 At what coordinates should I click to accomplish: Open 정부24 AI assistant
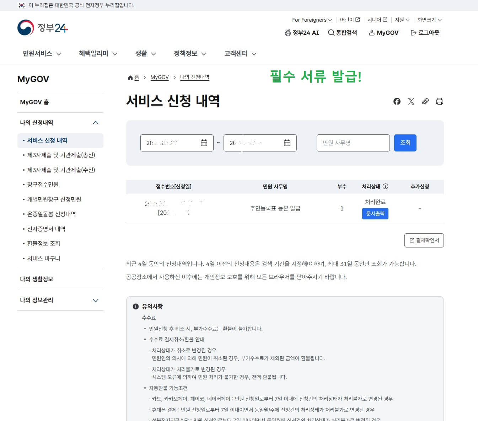click(302, 33)
